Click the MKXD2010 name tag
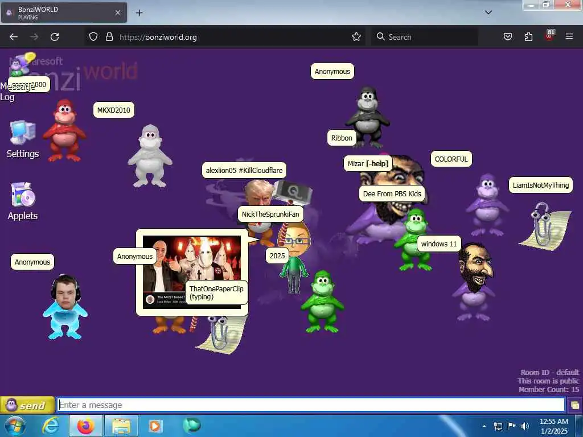Image resolution: width=583 pixels, height=437 pixels. click(x=113, y=110)
